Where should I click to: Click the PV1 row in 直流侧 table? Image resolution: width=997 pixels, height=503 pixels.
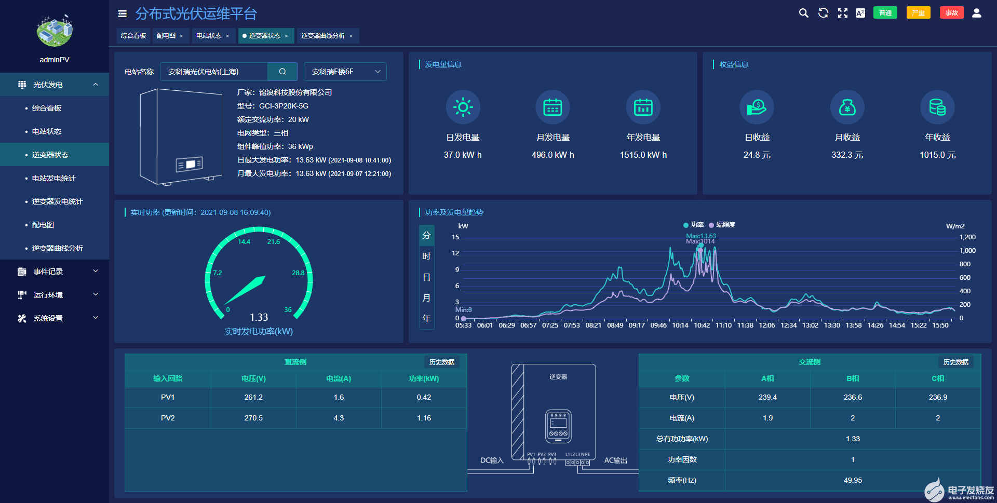pos(296,397)
